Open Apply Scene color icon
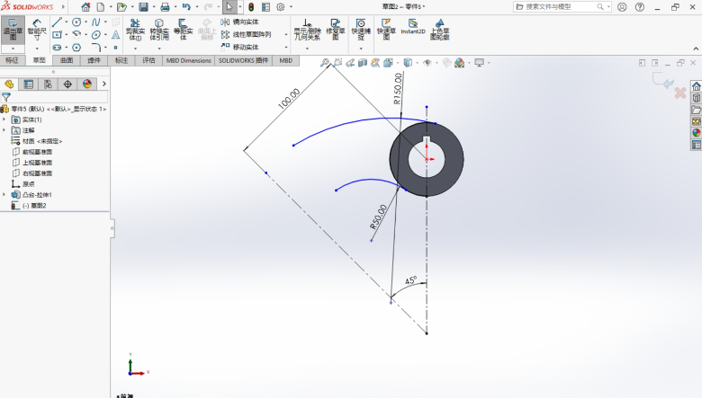 [459, 63]
